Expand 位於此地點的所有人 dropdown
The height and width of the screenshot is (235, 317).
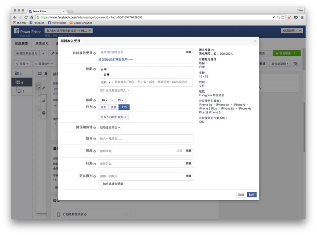[x=115, y=90]
